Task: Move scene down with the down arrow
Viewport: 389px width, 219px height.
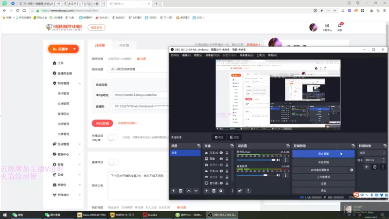Action: [x=196, y=191]
